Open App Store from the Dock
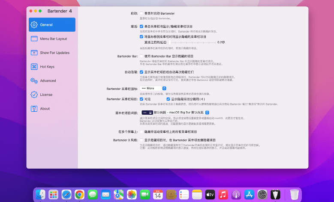Screen dimensions: 334x202 point(249,195)
